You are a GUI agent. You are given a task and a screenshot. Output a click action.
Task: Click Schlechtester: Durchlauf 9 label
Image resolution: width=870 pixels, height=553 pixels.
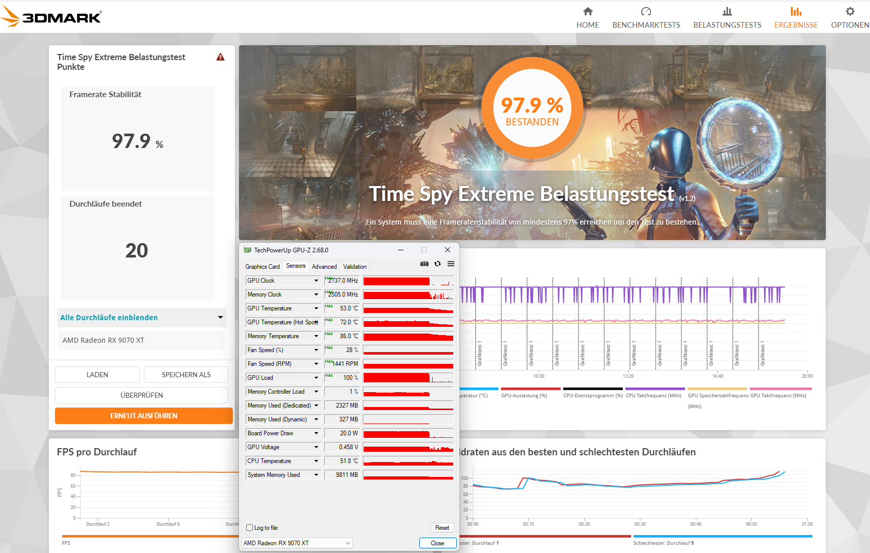663,543
